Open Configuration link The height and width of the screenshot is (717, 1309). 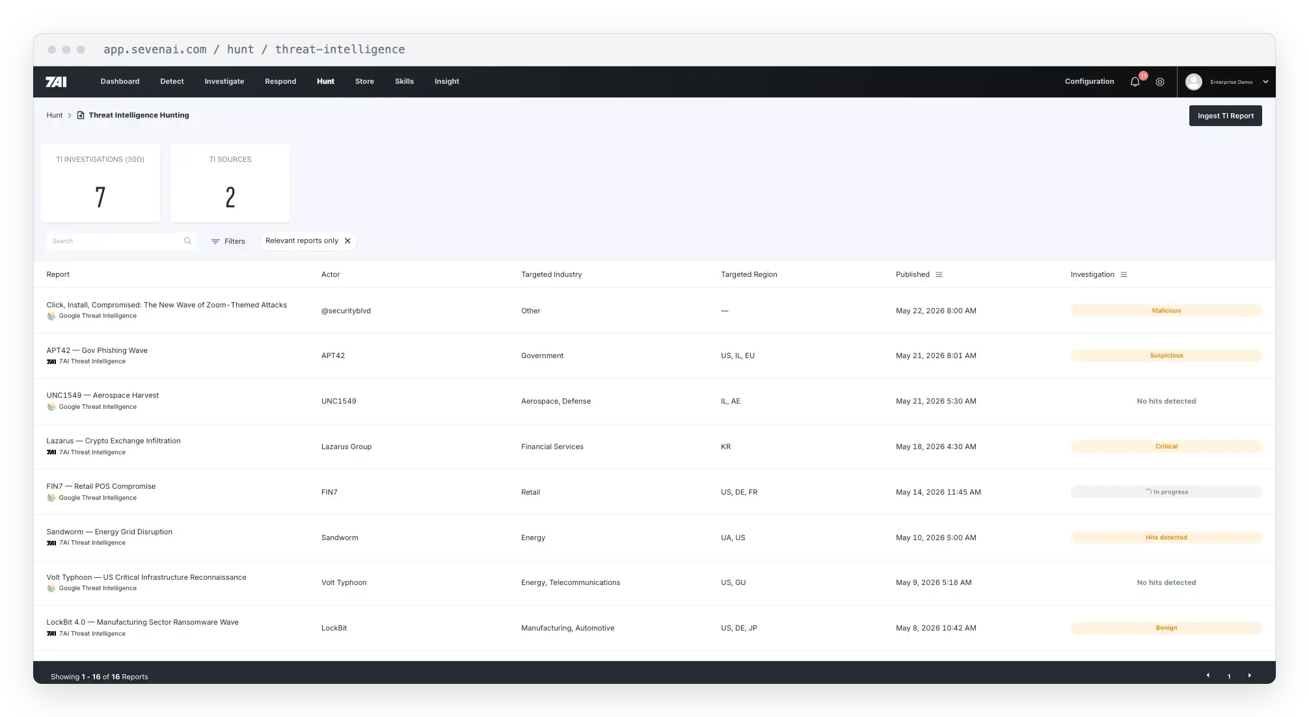pyautogui.click(x=1089, y=81)
